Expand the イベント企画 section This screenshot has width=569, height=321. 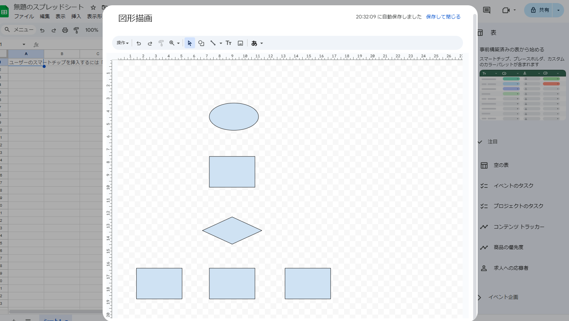pos(480,297)
